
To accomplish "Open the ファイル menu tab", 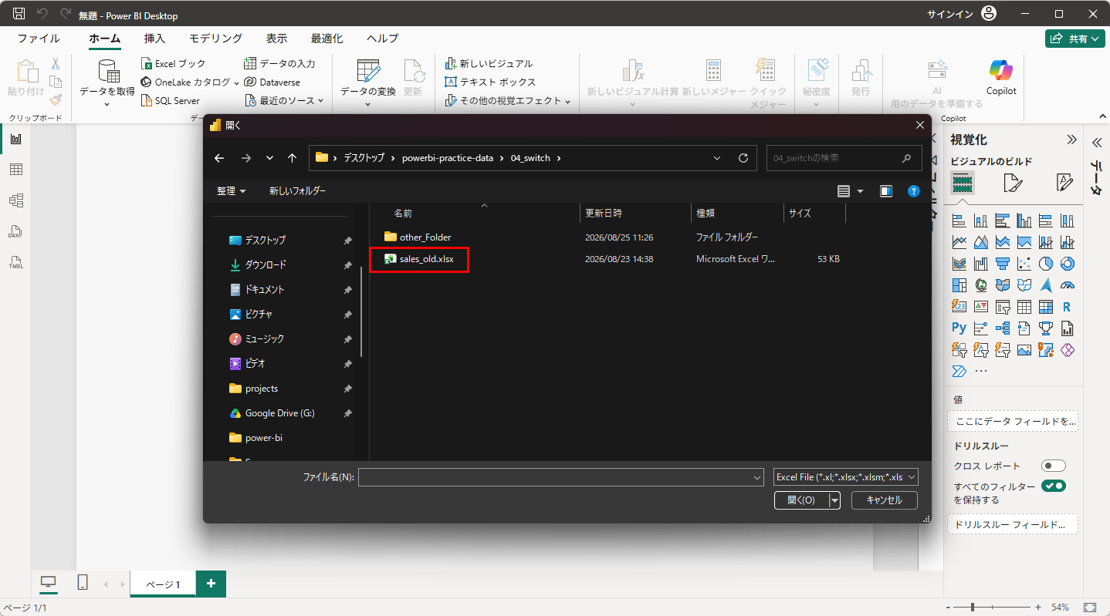I will pyautogui.click(x=39, y=39).
